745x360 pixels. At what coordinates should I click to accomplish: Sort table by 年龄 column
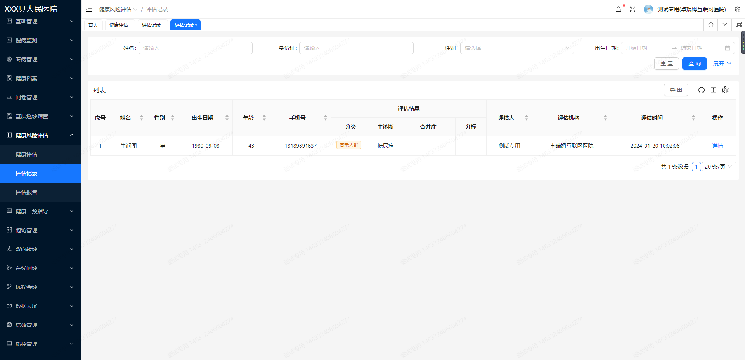coord(264,118)
